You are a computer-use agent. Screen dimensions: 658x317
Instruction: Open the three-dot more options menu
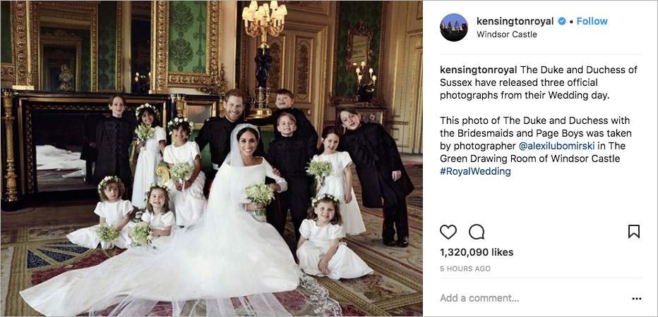coord(637,299)
